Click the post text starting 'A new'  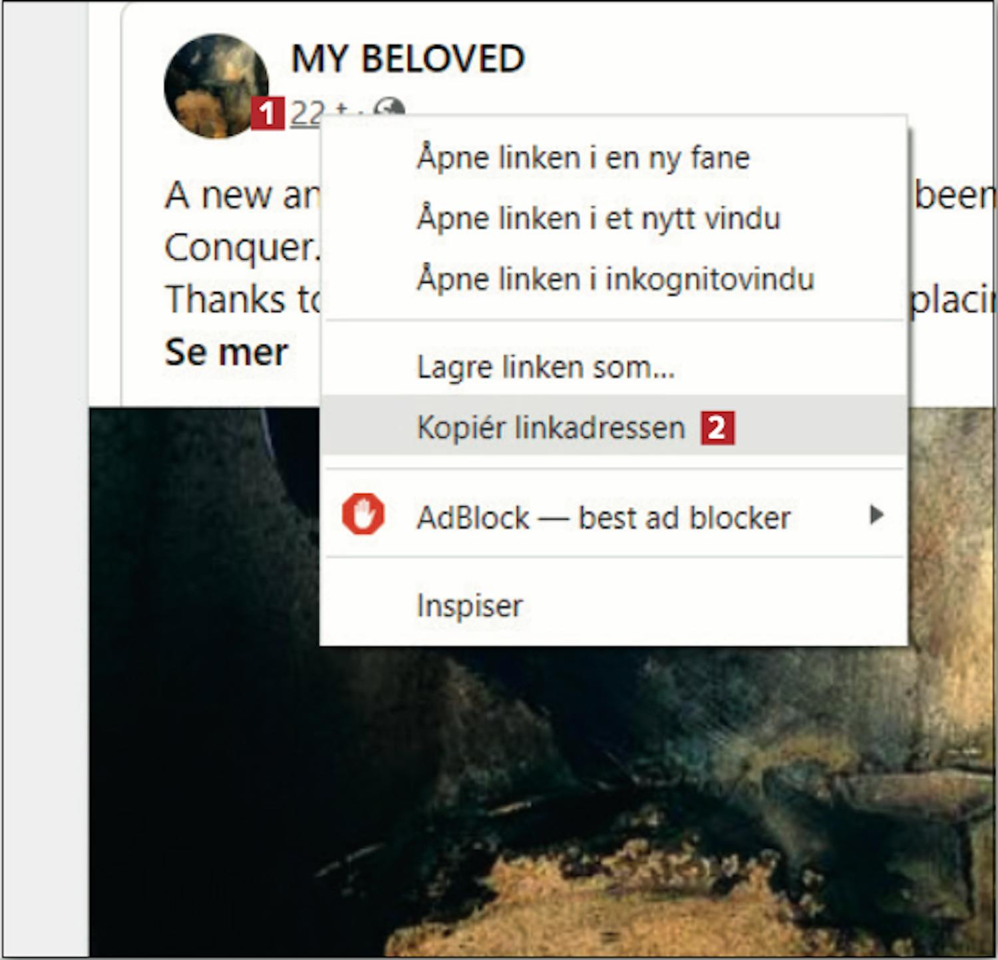click(242, 195)
